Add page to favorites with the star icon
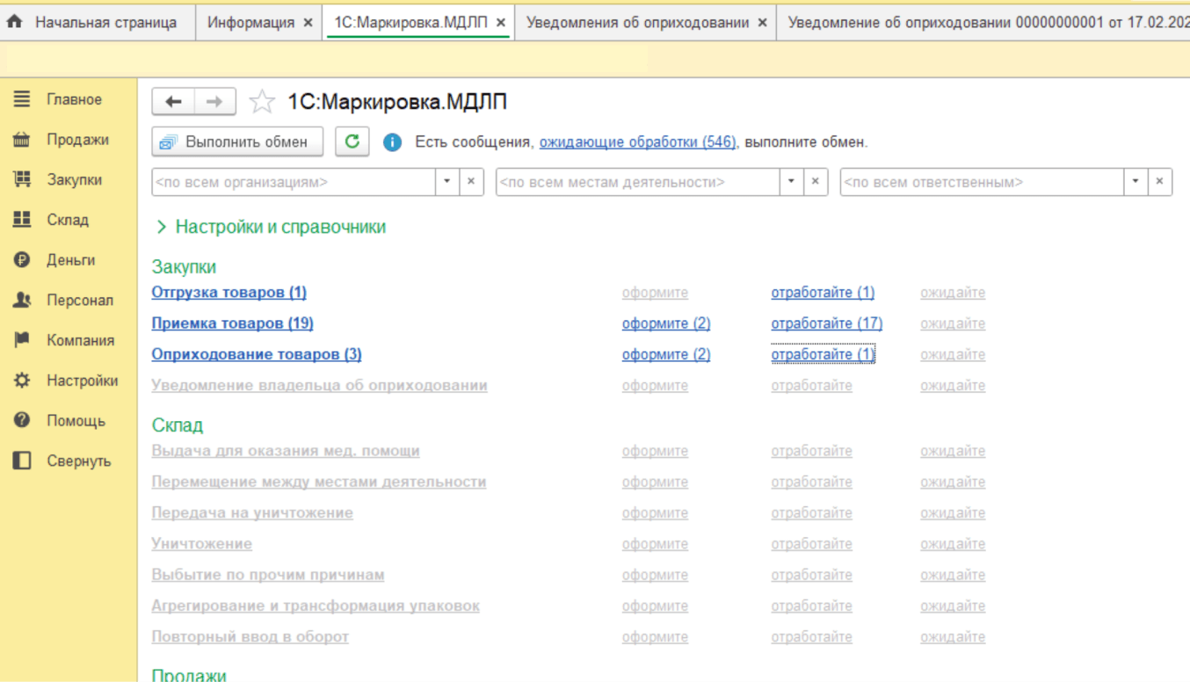The width and height of the screenshot is (1190, 682). [262, 103]
